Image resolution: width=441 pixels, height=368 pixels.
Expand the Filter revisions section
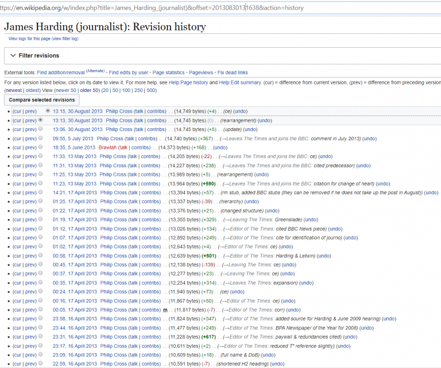(34, 55)
